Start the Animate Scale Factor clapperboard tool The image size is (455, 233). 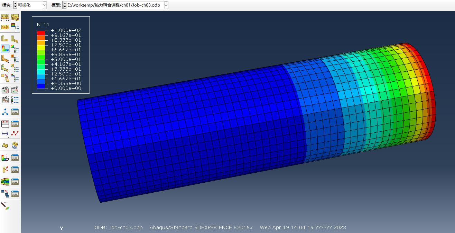pyautogui.click(x=5, y=90)
